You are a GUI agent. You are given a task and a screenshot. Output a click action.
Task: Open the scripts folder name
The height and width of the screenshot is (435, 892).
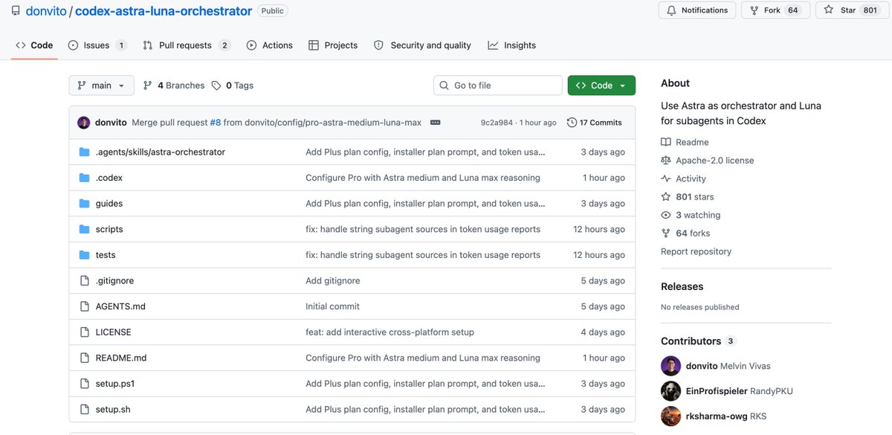pyautogui.click(x=109, y=229)
